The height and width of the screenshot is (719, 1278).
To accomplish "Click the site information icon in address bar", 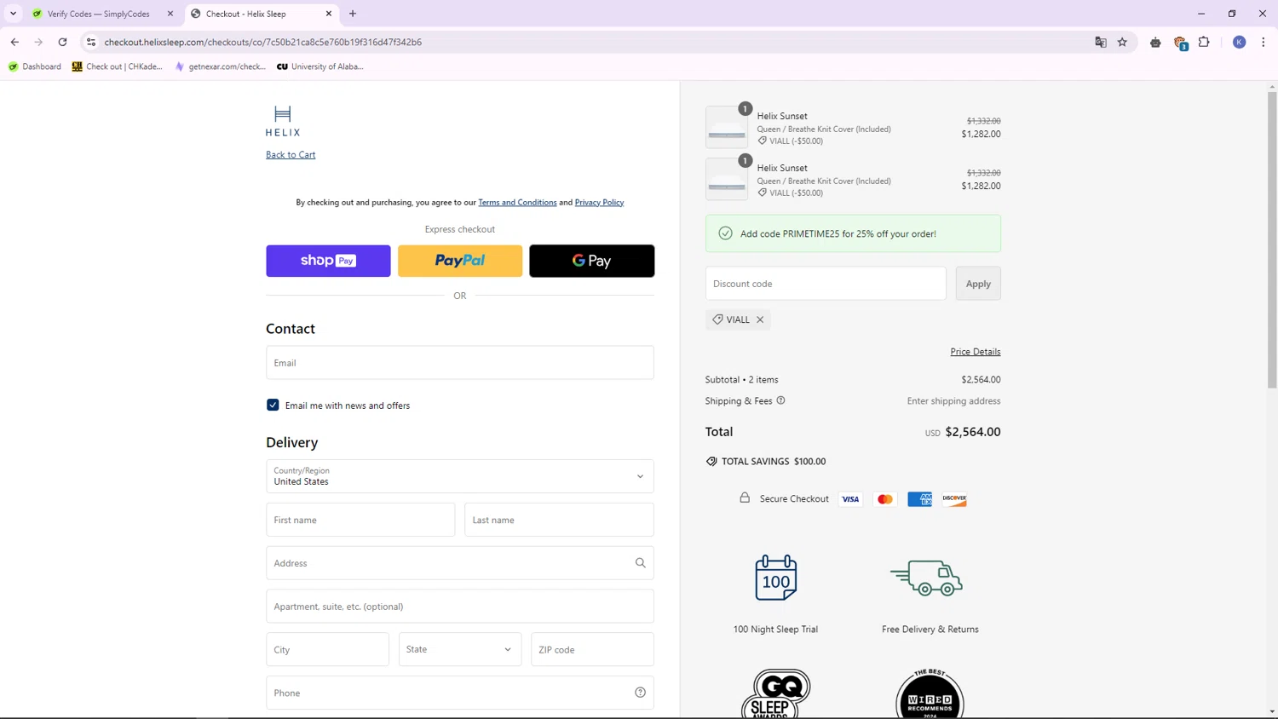I will [x=91, y=42].
